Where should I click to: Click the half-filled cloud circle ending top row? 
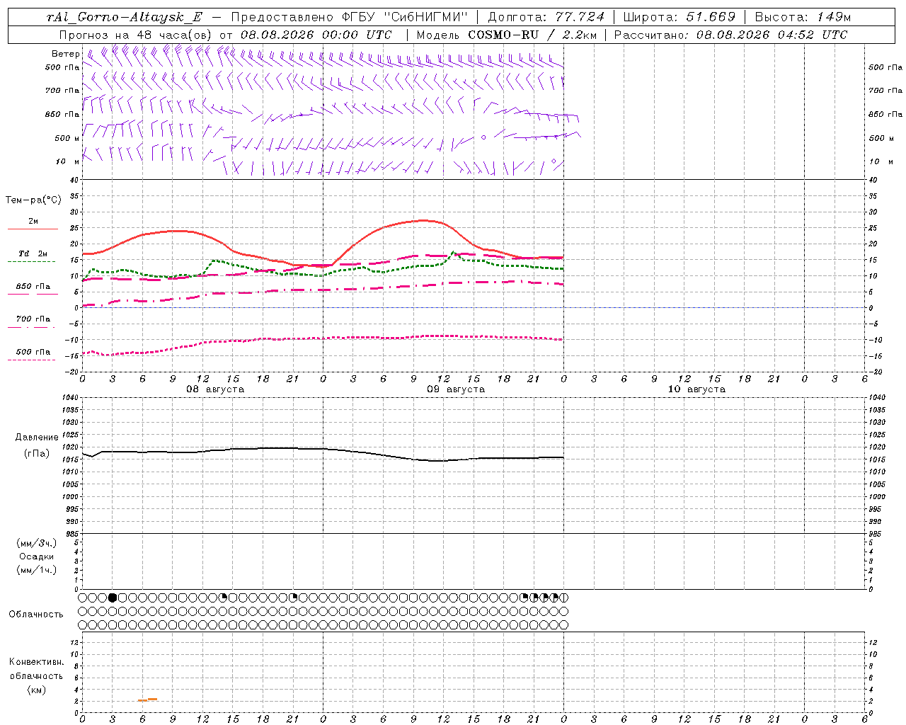coord(564,598)
